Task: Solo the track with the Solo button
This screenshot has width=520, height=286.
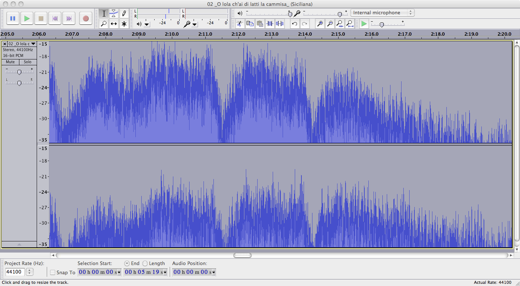Action: (28, 62)
